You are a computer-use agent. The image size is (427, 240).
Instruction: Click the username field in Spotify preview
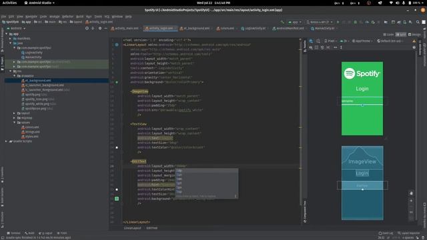[362, 101]
